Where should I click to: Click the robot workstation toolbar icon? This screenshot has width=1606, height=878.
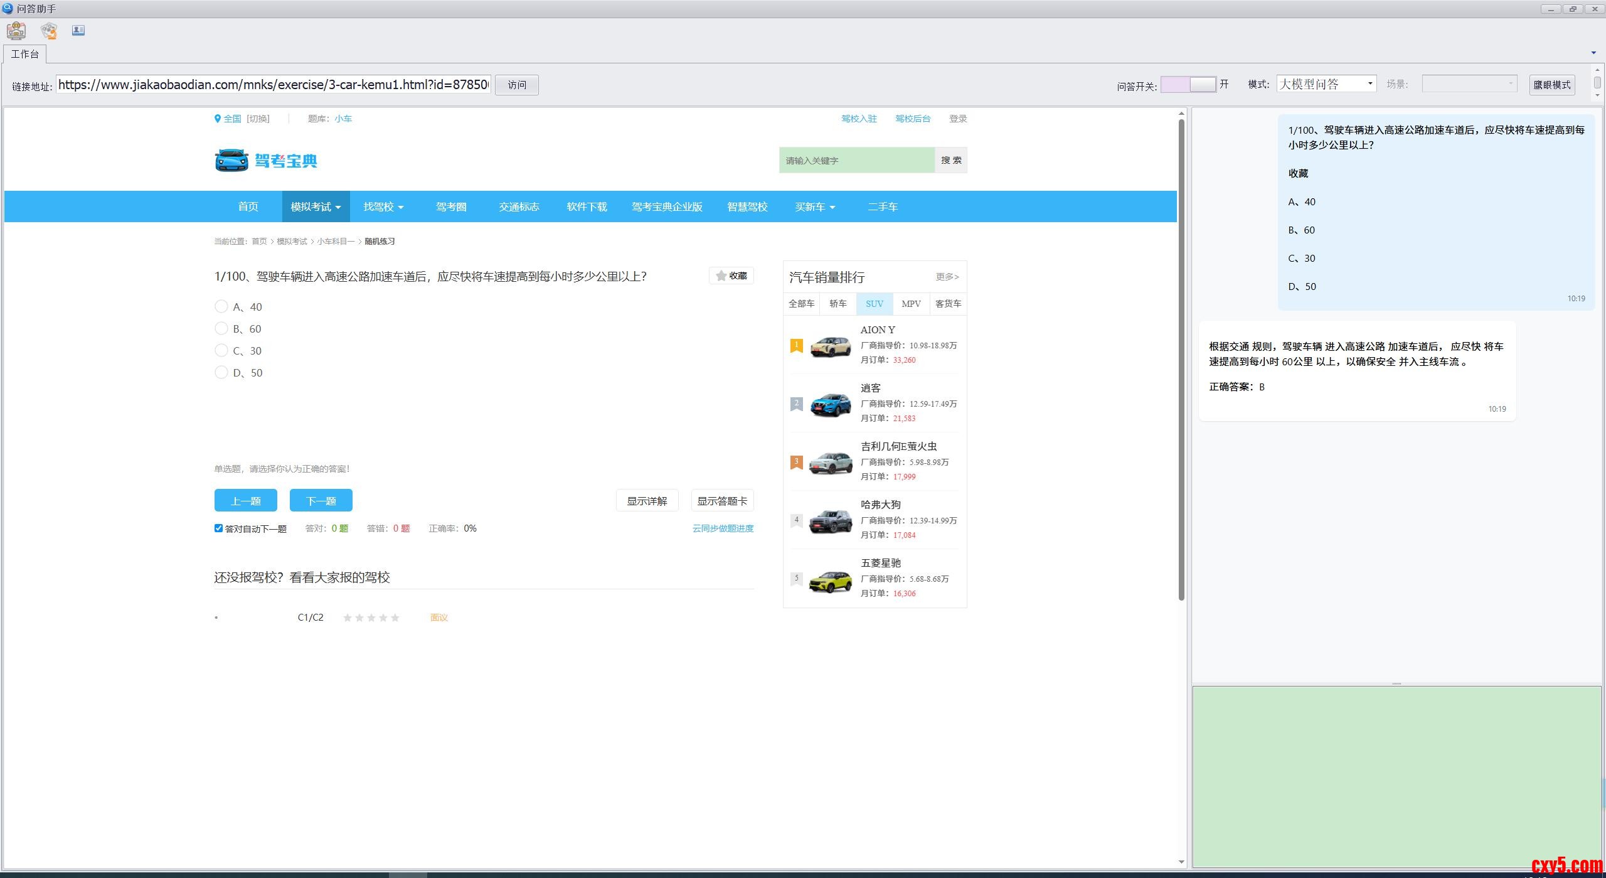pyautogui.click(x=16, y=30)
